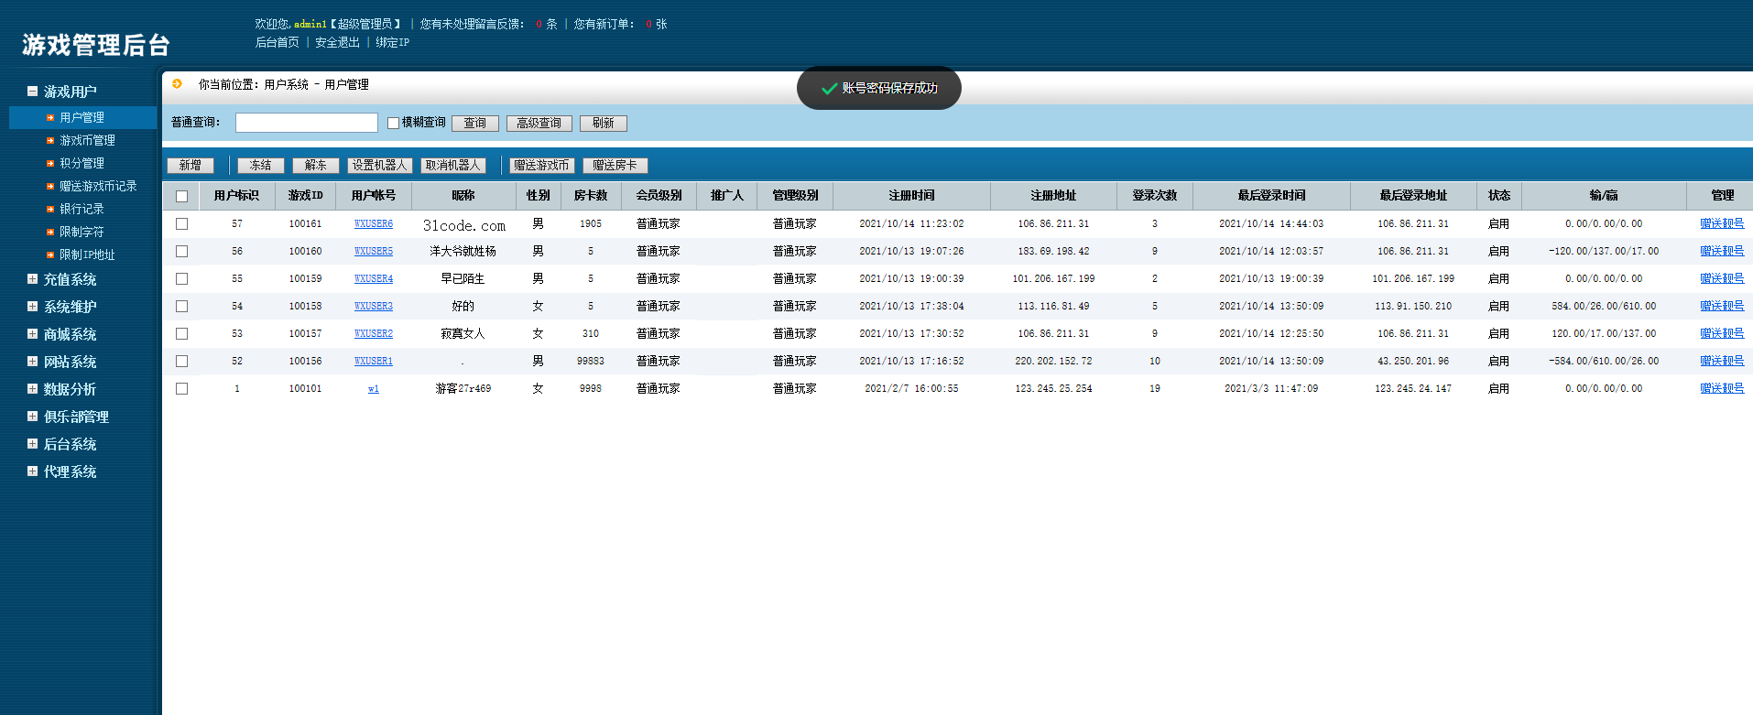This screenshot has height=715, width=1753.
Task: Tick the select-all checkbox in table header
Action: coord(181,196)
